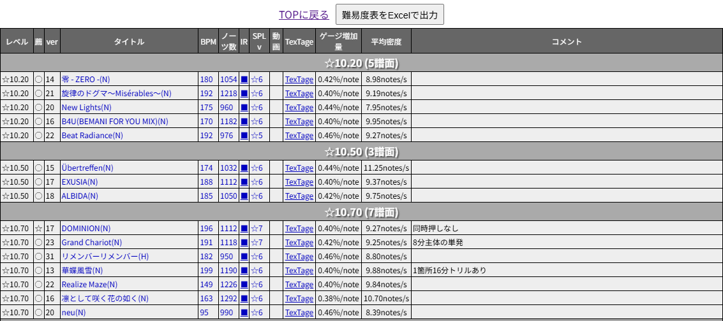
Task: Open IR square icon for 零 - ZERO -(N)
Action: point(244,79)
